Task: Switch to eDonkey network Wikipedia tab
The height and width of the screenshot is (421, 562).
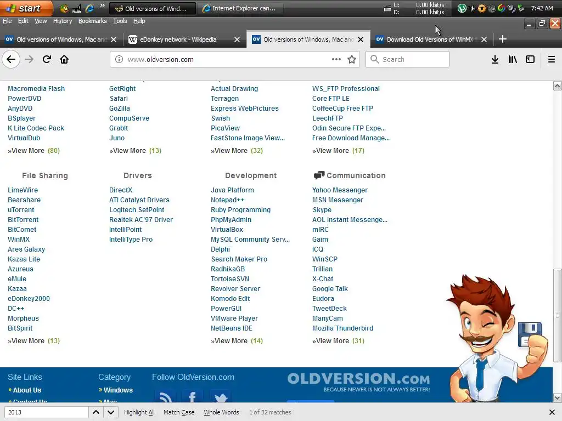Action: pos(178,39)
